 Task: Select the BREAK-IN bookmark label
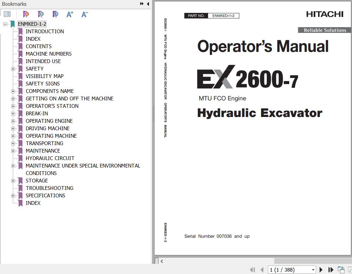click(x=37, y=114)
